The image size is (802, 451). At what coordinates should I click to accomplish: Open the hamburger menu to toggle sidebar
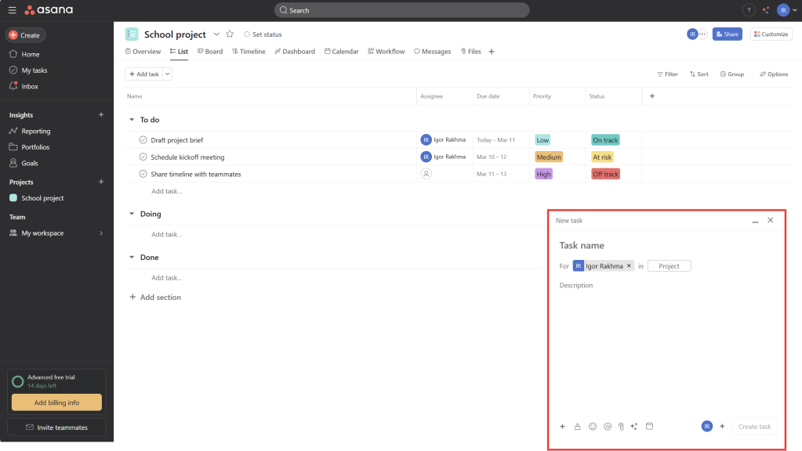(12, 10)
